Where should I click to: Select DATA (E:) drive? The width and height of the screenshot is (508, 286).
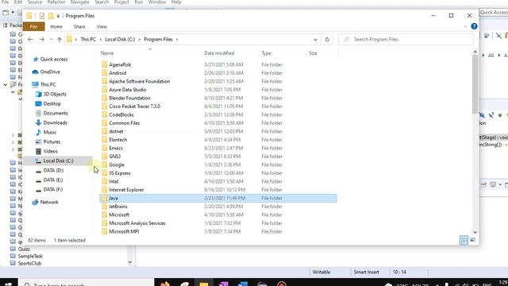[49, 180]
